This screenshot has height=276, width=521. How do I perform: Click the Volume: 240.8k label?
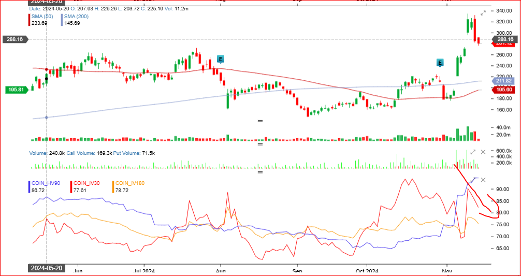pyautogui.click(x=47, y=153)
